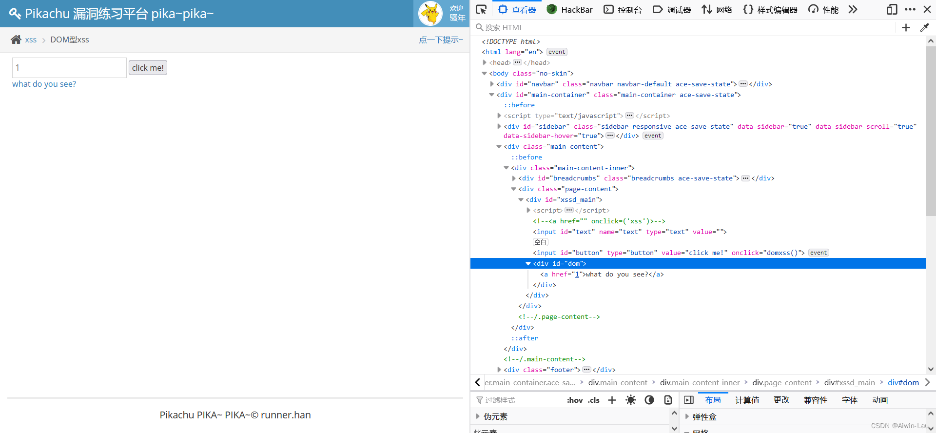Click event badge on sidebar div
Image resolution: width=936 pixels, height=433 pixels.
tap(653, 136)
